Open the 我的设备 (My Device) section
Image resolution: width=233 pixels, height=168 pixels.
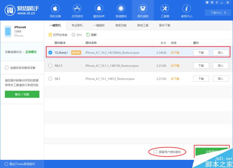55,11
